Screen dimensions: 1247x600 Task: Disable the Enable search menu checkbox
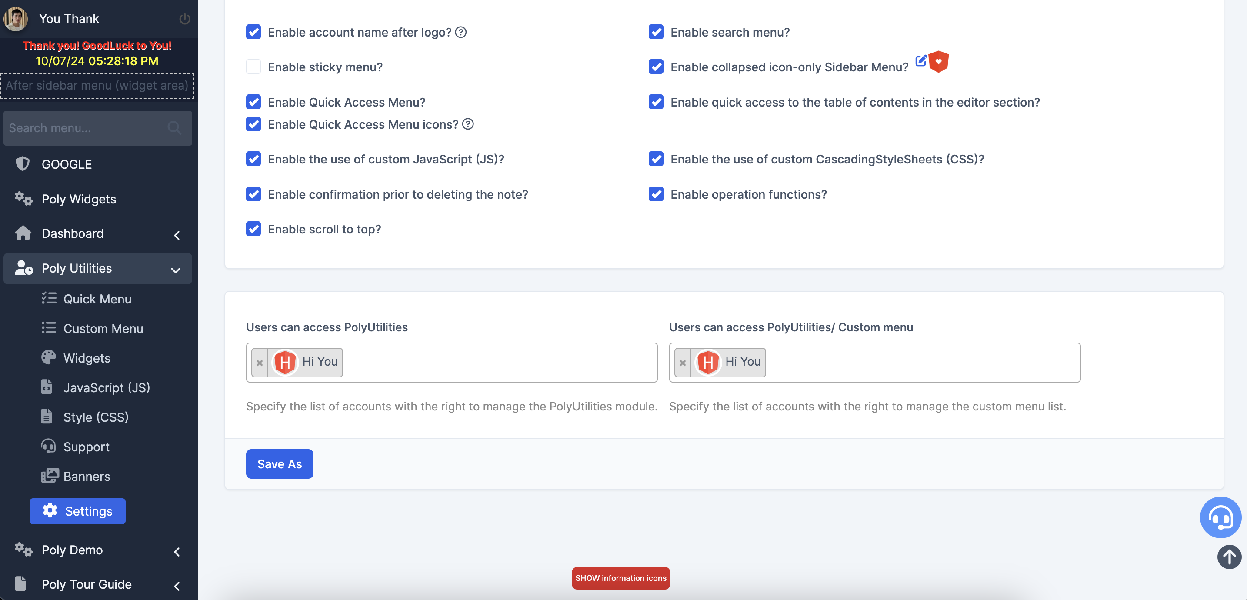pos(656,32)
